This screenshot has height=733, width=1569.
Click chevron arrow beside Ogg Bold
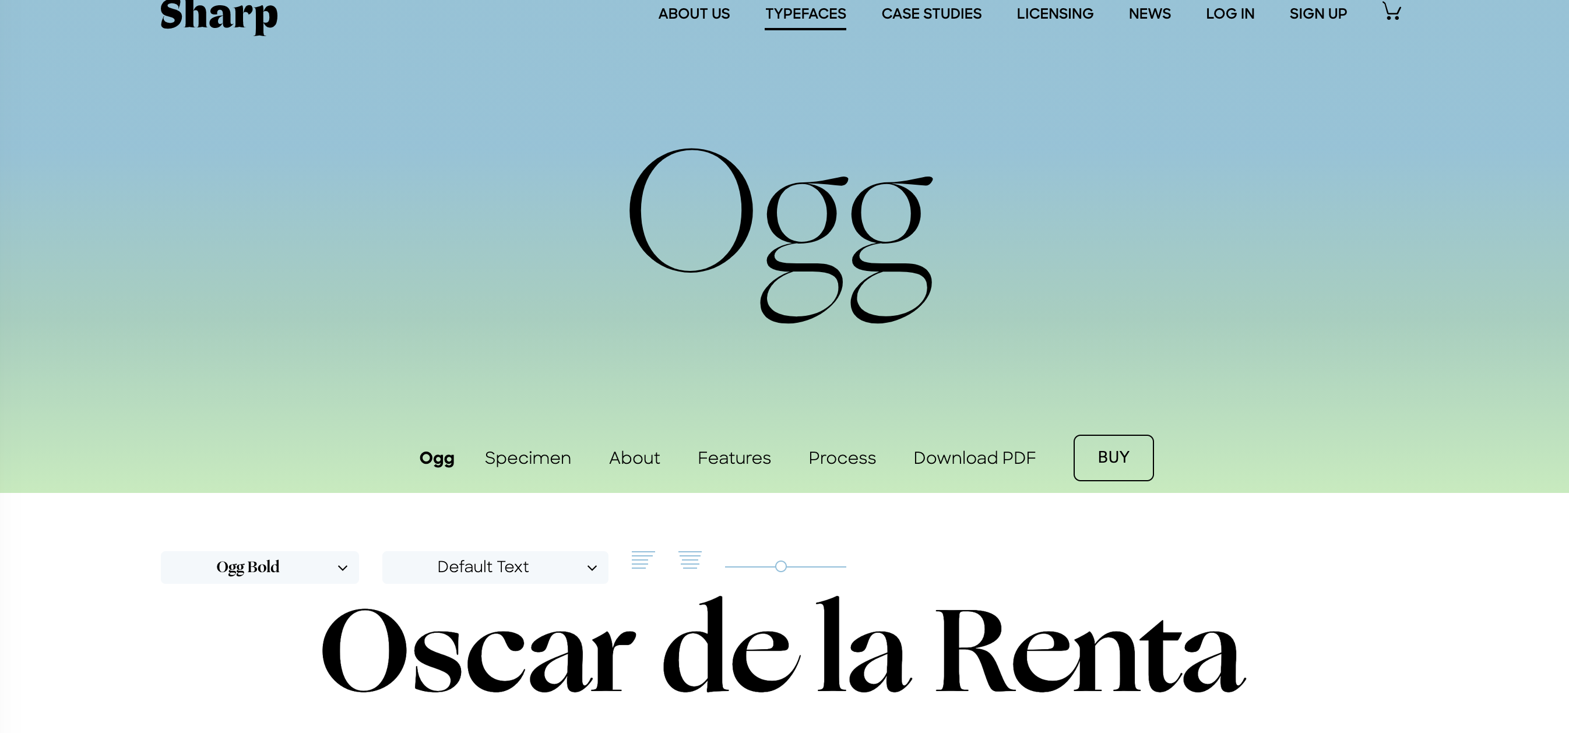pos(342,568)
